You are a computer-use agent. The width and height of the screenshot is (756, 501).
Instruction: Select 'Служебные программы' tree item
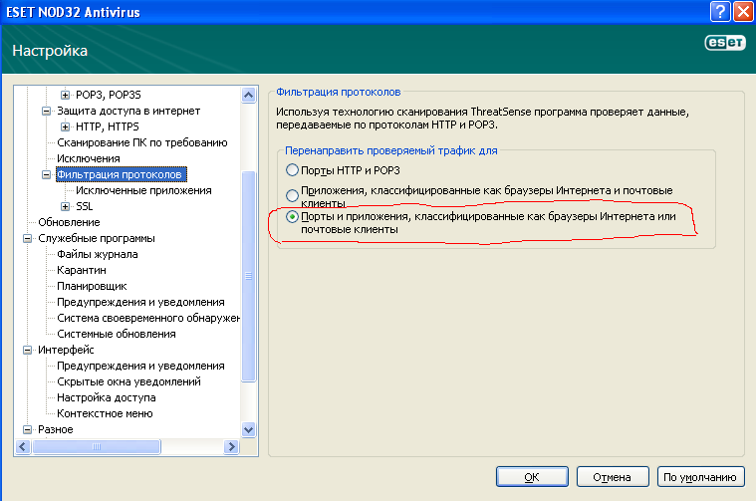[97, 238]
